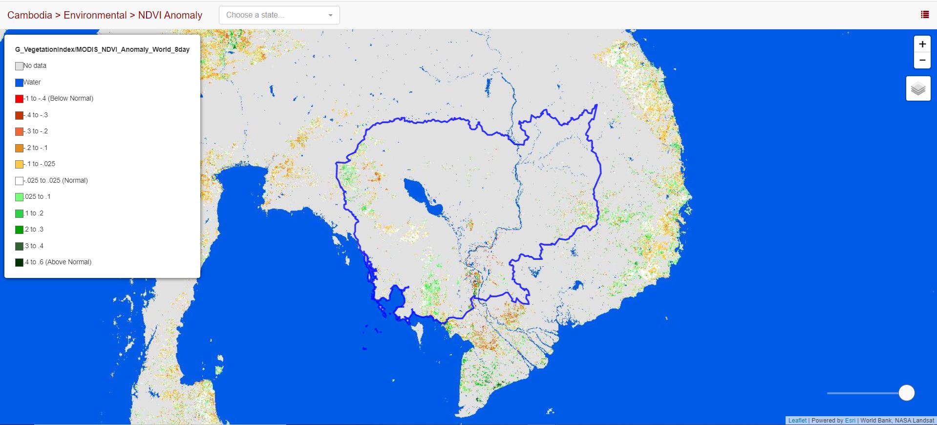The width and height of the screenshot is (937, 425).
Task: Click the legend title MODIS_NDVI_Anomaly_World_8day
Action: coord(102,49)
